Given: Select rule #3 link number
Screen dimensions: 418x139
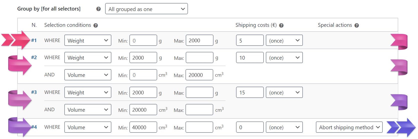Looking at the screenshot, I should (x=34, y=92).
